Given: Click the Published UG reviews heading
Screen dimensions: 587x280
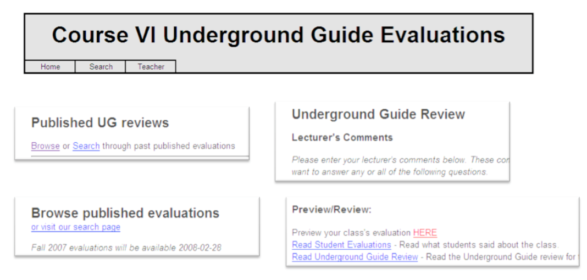Looking at the screenshot, I should coord(100,123).
